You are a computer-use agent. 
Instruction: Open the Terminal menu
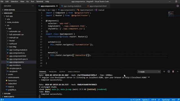[x=40, y=1]
